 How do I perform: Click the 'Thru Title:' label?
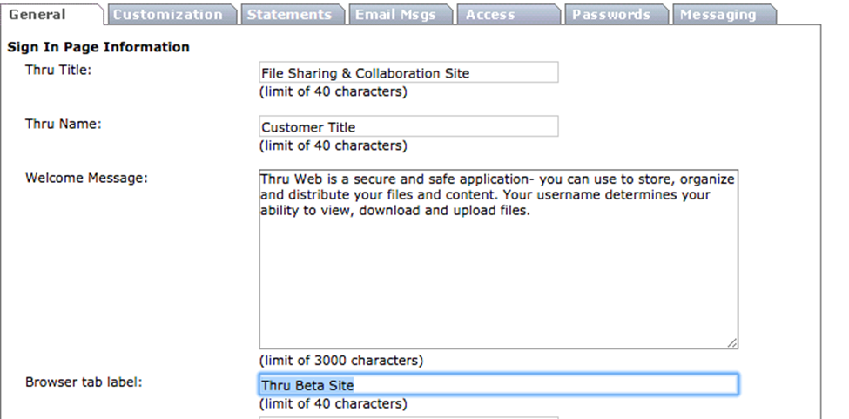pyautogui.click(x=58, y=70)
